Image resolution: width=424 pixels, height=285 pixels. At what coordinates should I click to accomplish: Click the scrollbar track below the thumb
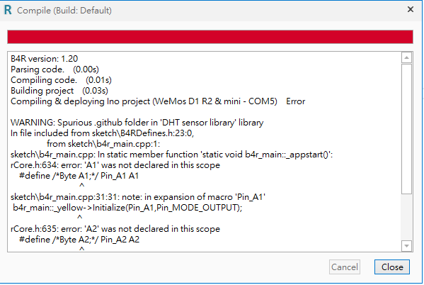(x=406, y=217)
